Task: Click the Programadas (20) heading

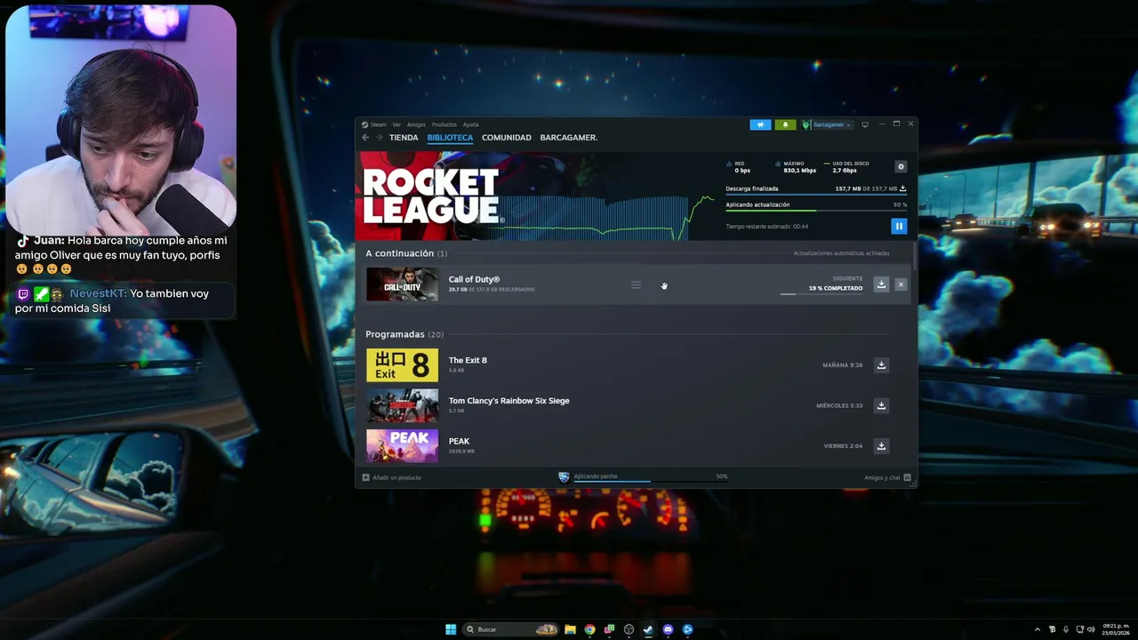Action: click(405, 334)
